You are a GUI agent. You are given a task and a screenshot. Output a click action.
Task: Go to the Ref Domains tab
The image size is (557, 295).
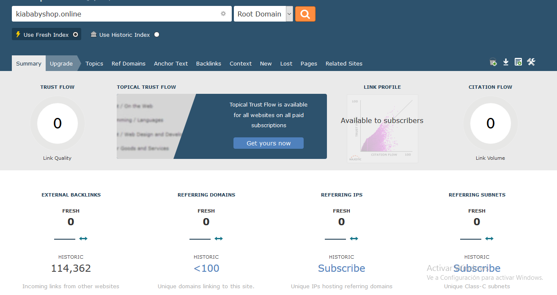[129, 63]
